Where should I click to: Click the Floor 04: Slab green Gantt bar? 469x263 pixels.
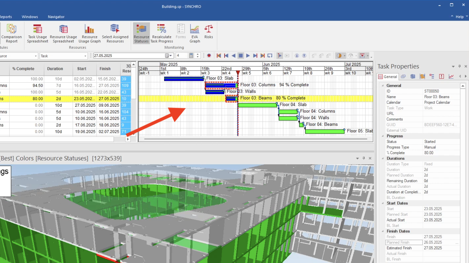point(257,105)
